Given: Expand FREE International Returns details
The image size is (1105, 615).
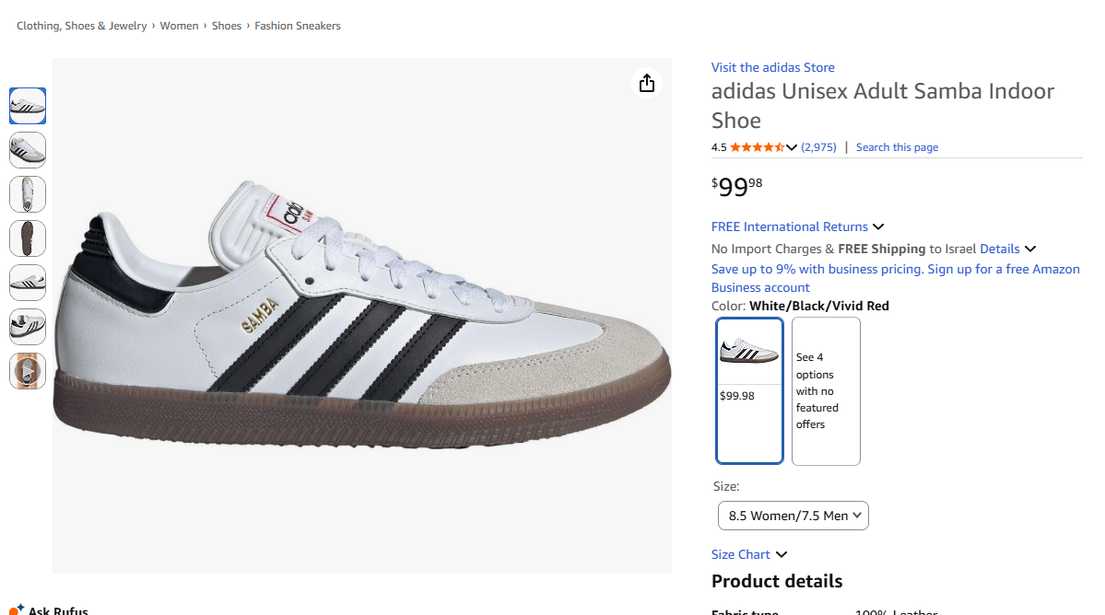Looking at the screenshot, I should [x=878, y=226].
